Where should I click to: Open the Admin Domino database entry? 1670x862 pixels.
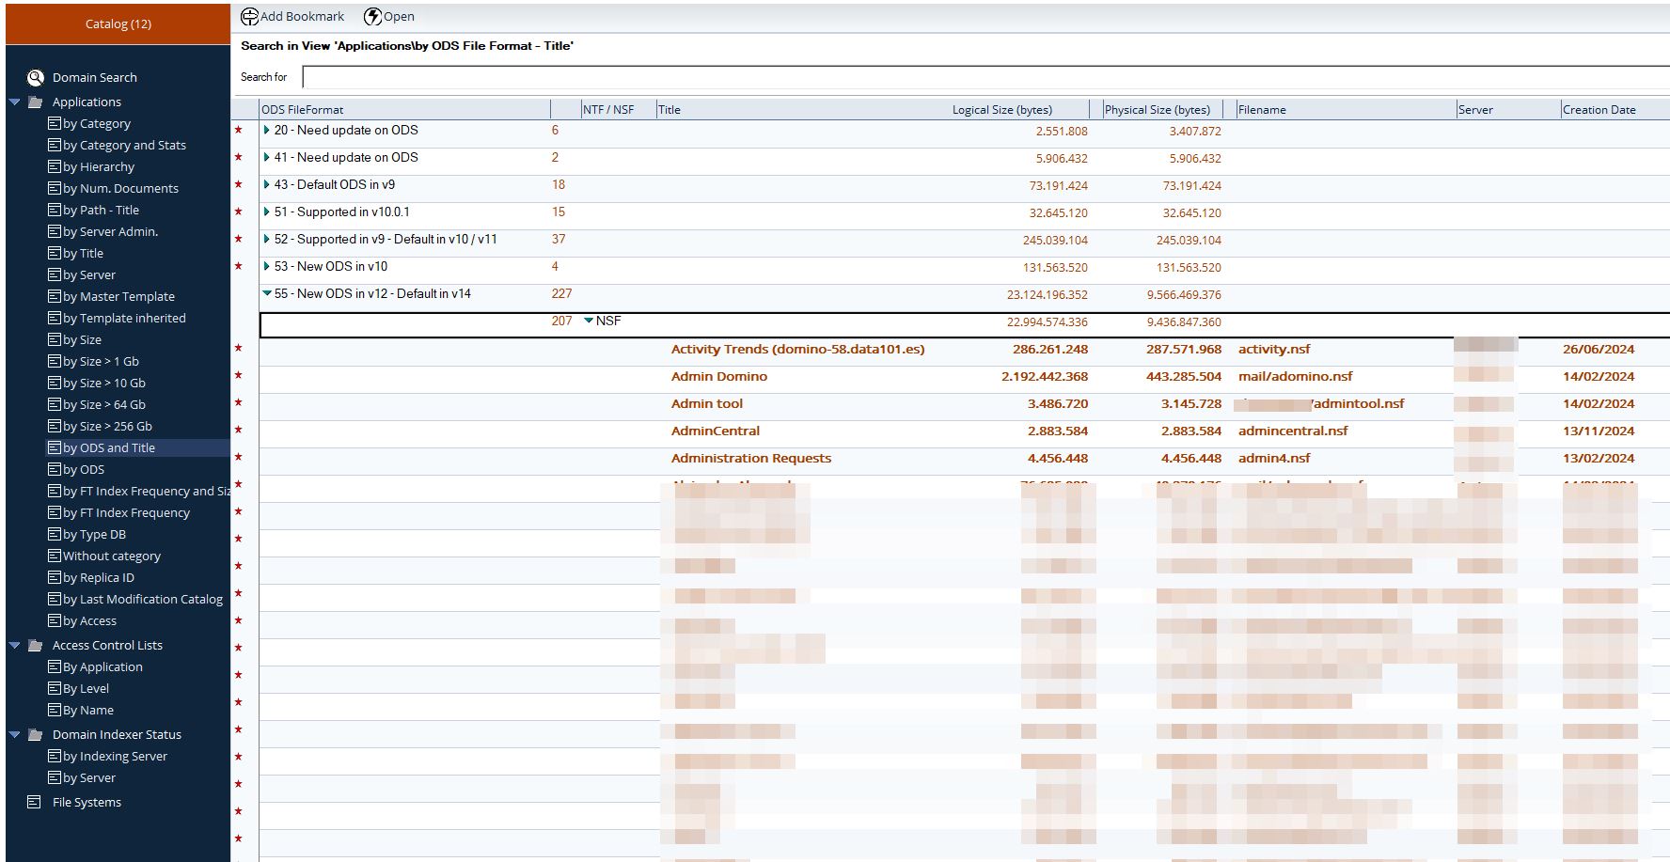click(718, 377)
